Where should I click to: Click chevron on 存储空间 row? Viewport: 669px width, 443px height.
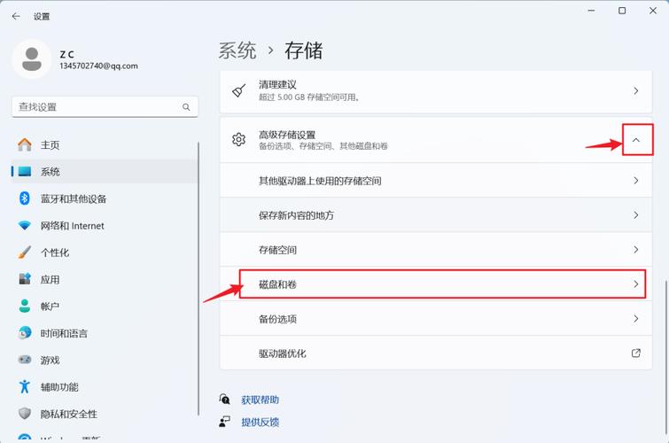(636, 250)
